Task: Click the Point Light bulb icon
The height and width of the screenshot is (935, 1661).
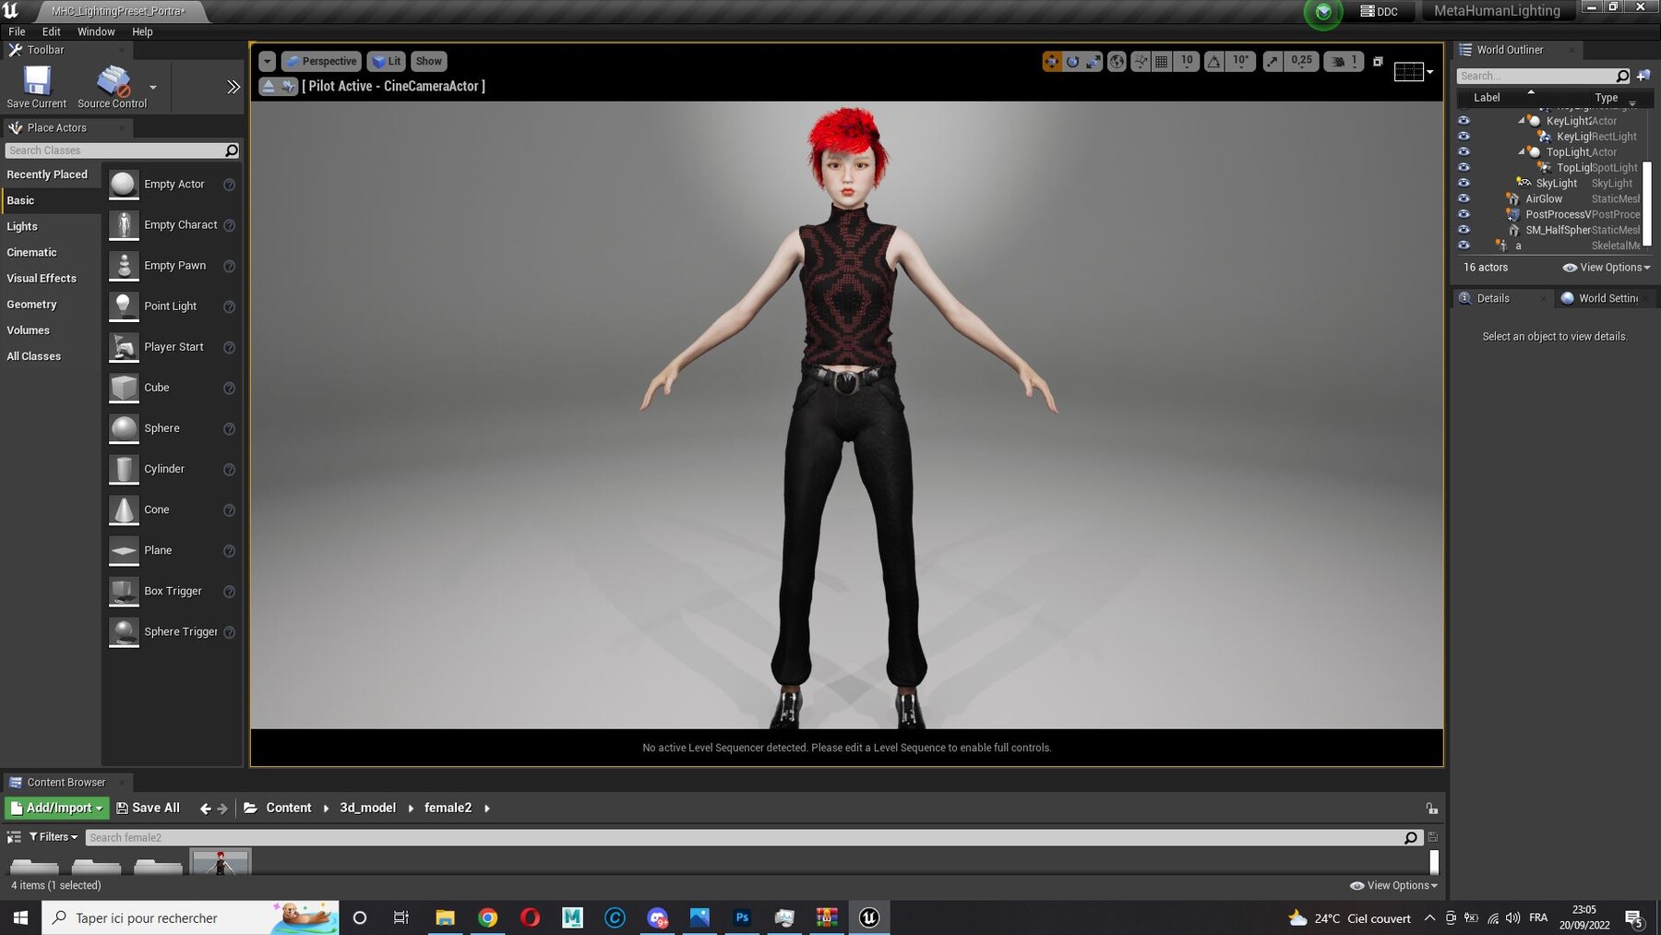Action: [124, 306]
